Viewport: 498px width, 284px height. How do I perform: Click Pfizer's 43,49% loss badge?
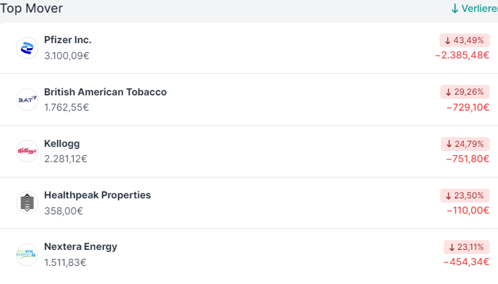point(465,40)
